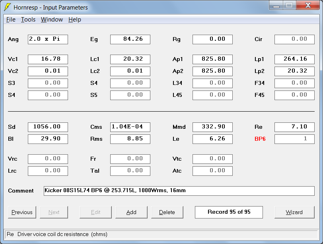Click the Rms field with 8.85
323x244 pixels.
[130, 139]
